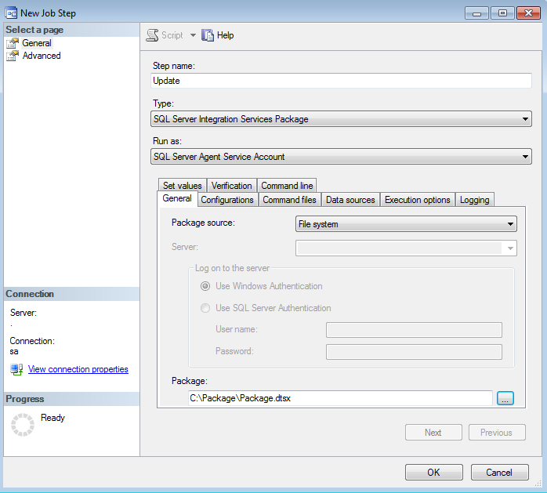Click the Help book icon
This screenshot has width=547, height=493.
coord(208,35)
